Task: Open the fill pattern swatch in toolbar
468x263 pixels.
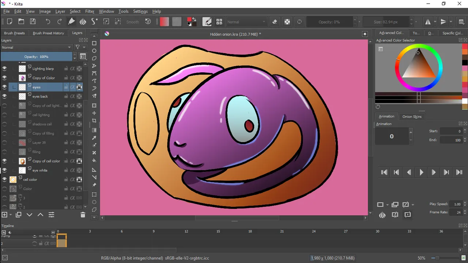Action: [x=177, y=22]
